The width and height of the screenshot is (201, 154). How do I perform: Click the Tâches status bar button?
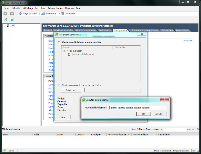point(9,151)
